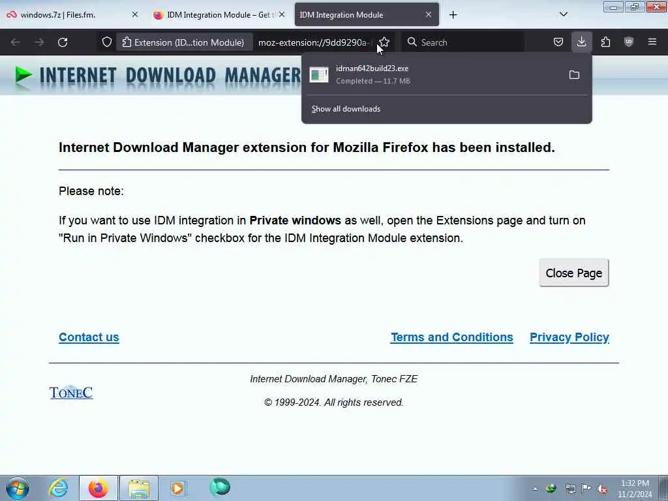Click the browser Back arrow
This screenshot has width=668, height=501.
(16, 42)
